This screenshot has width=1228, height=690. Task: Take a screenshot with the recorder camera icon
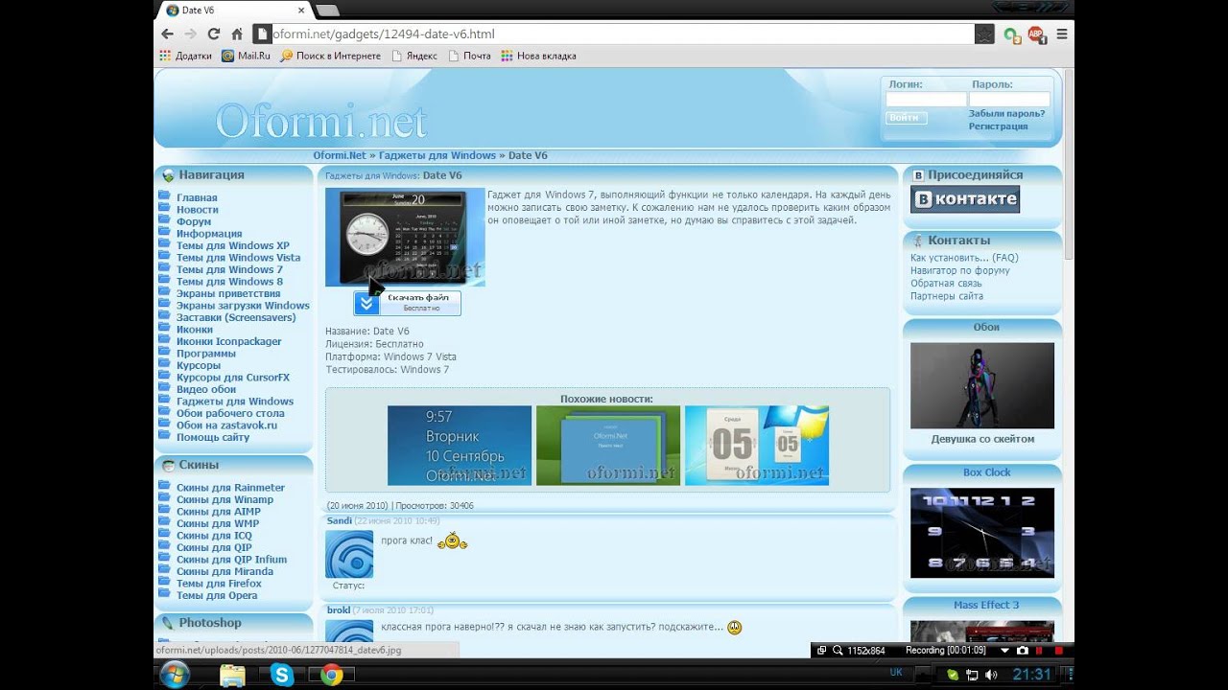1023,650
